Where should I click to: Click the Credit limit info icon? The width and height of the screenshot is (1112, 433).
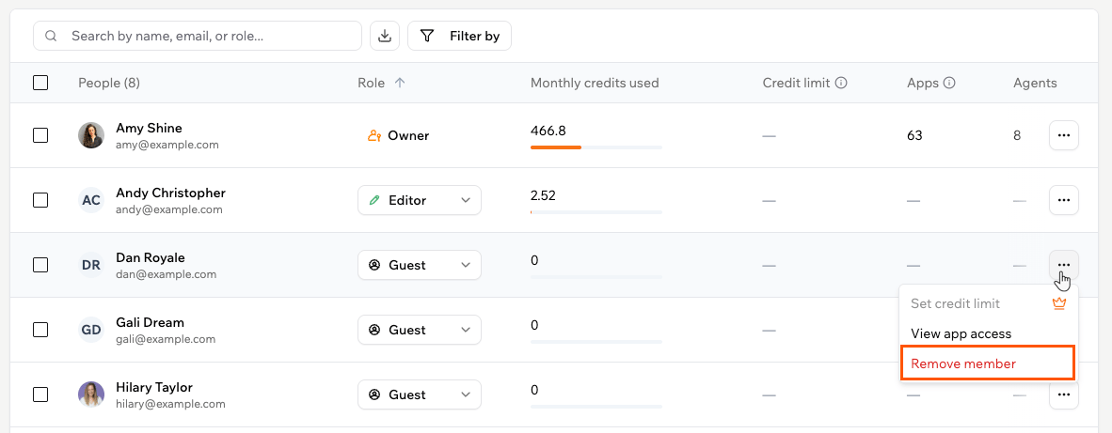click(841, 83)
